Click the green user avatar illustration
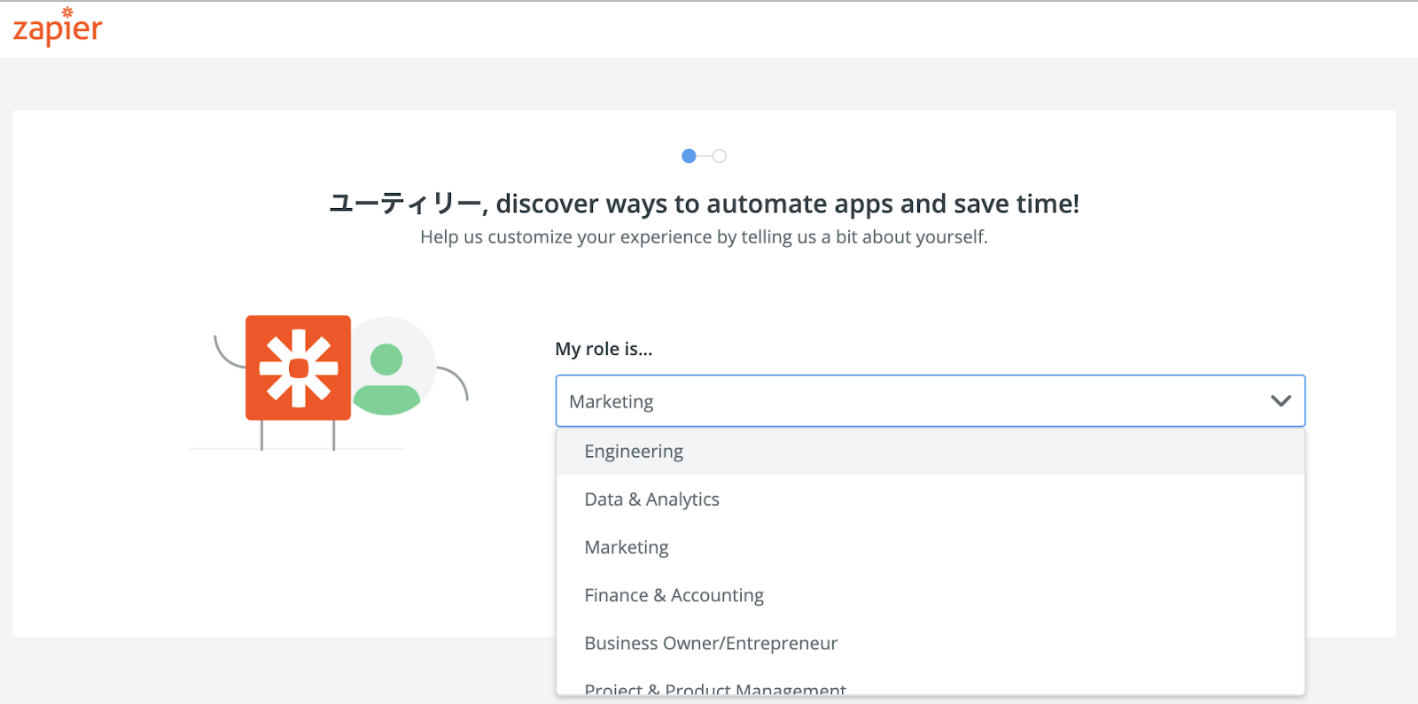Screen dimensions: 1418x704 coord(387,378)
